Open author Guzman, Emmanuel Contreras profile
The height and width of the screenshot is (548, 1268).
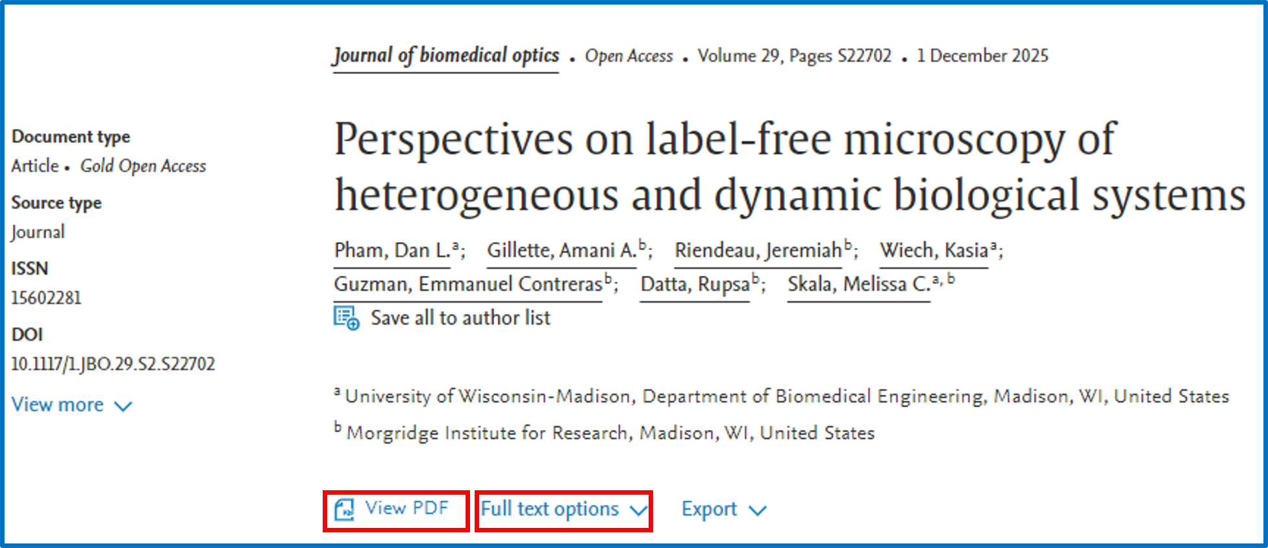point(468,284)
